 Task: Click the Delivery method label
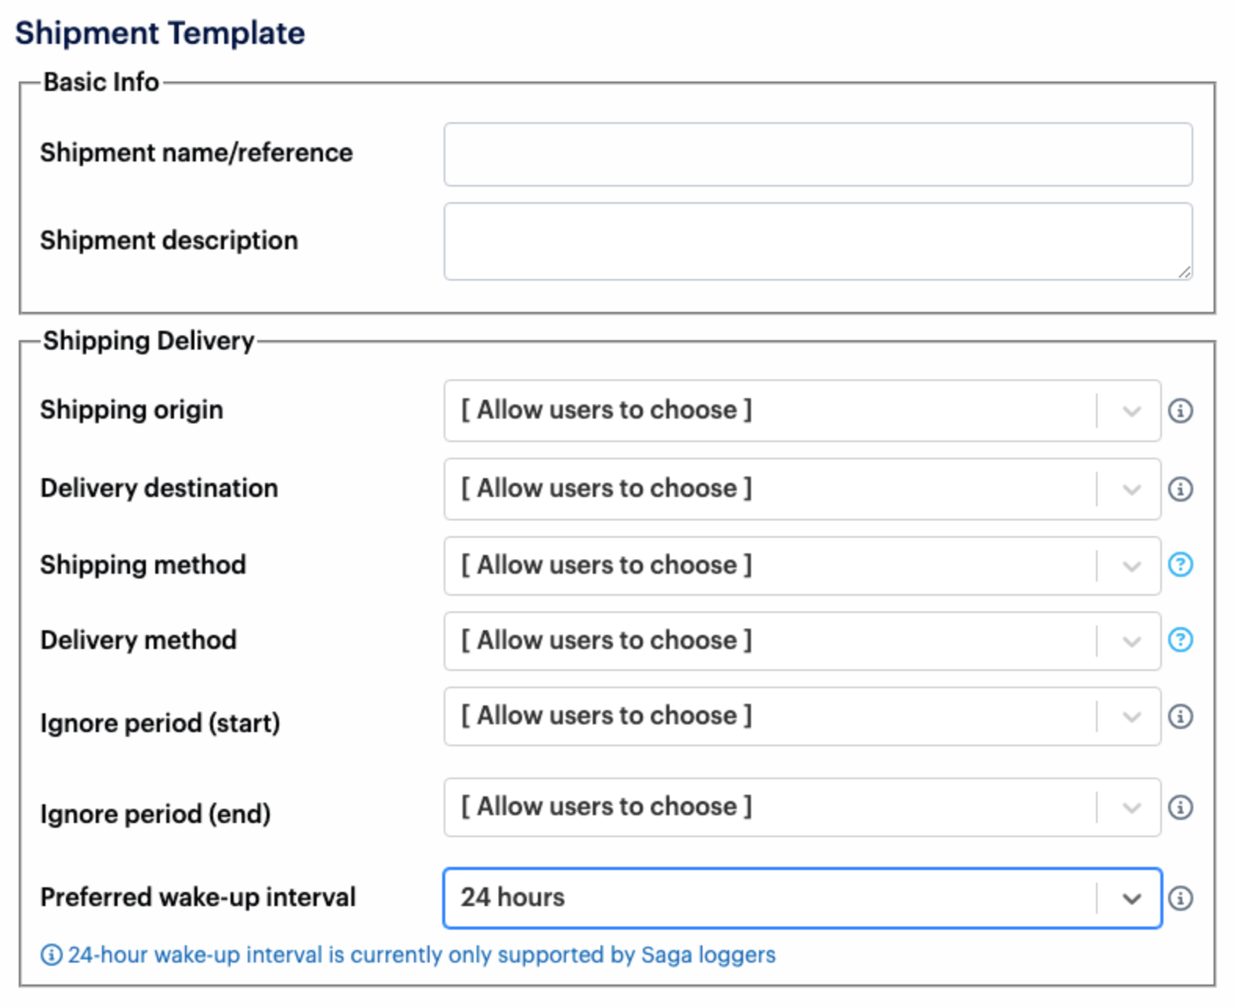[x=139, y=640]
